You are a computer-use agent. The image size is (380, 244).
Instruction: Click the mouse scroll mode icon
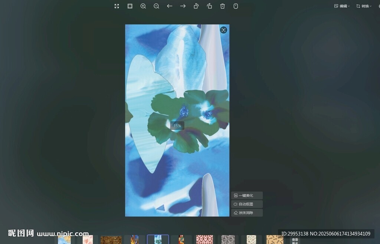pos(236,6)
